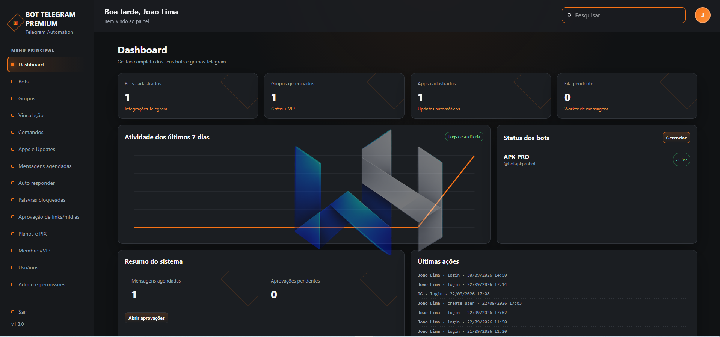
Task: Click the square icon beside Auto responder
Action: tap(13, 183)
